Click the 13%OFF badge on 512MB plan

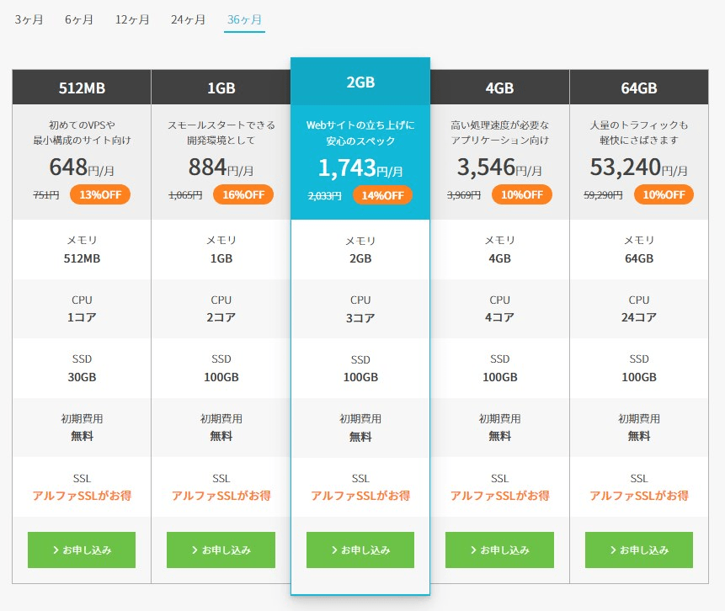(x=100, y=194)
